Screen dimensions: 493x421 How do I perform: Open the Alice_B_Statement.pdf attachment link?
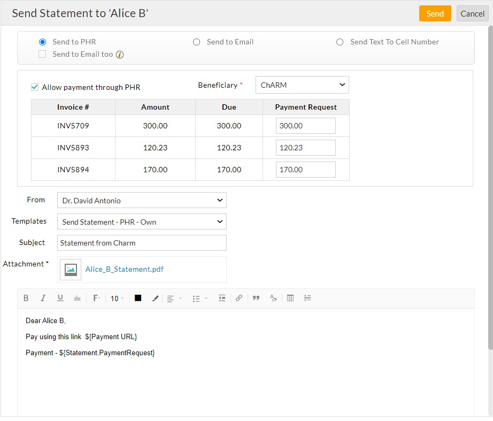point(124,270)
